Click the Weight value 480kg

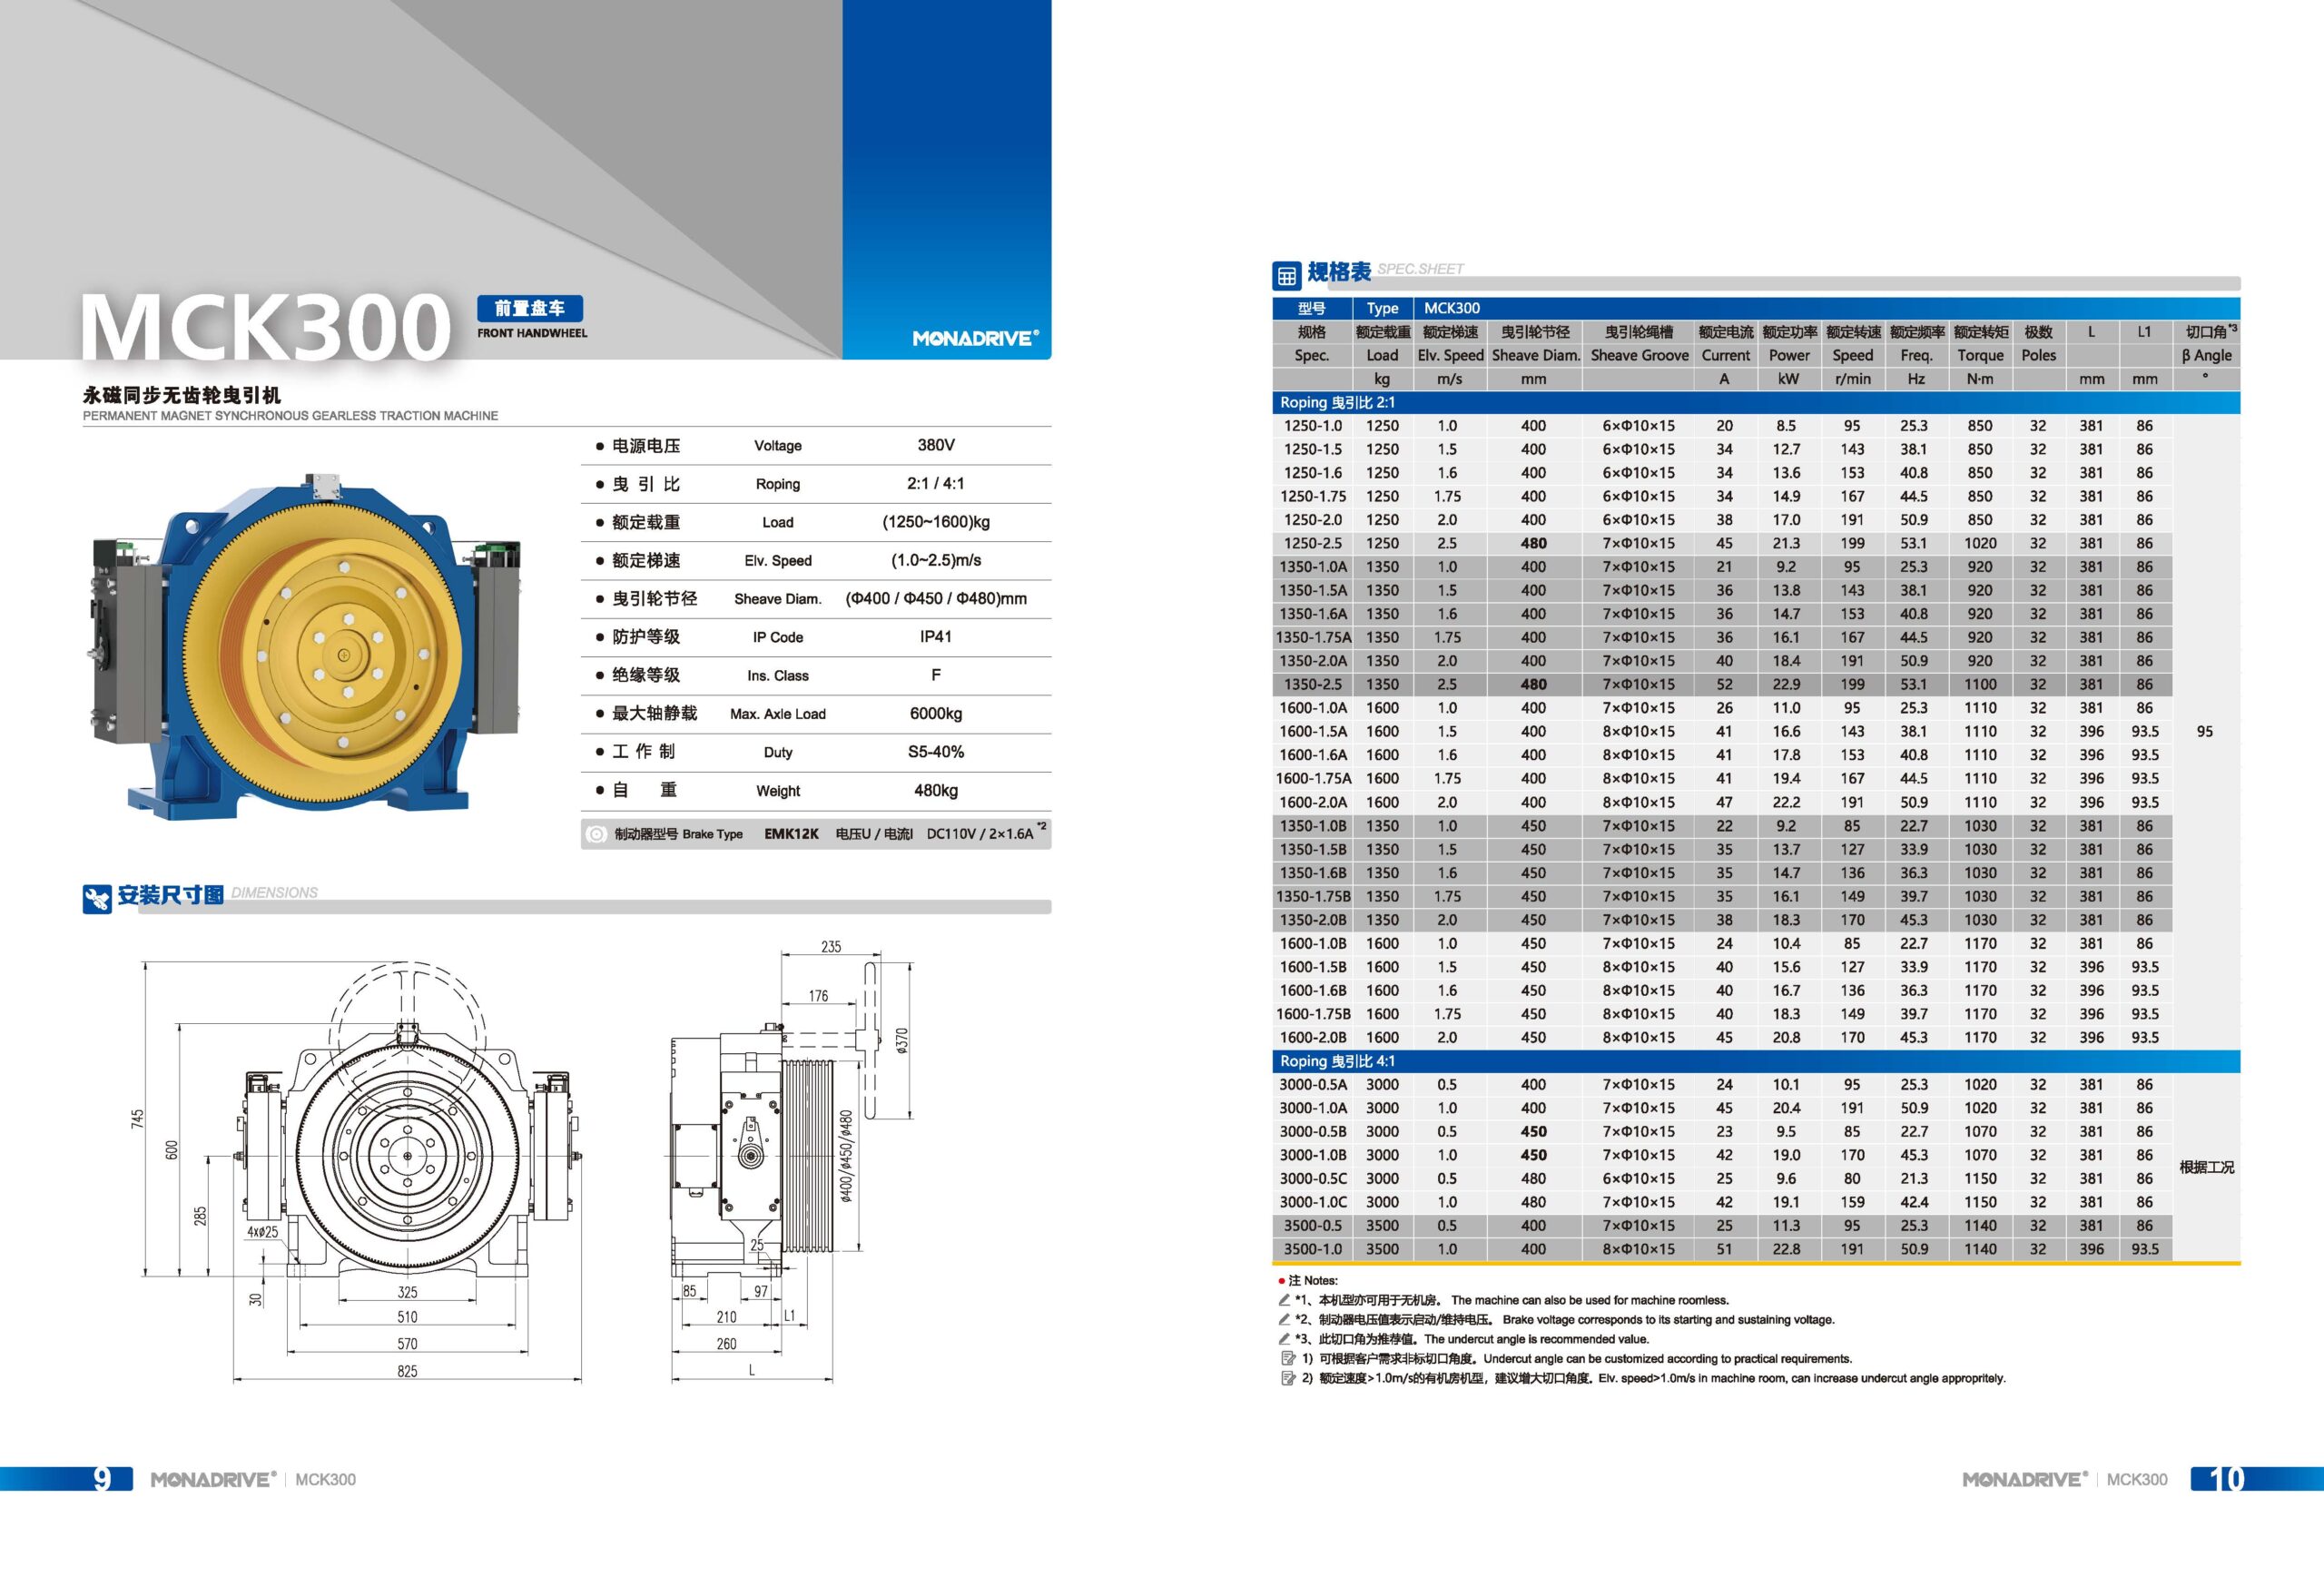pos(936,790)
